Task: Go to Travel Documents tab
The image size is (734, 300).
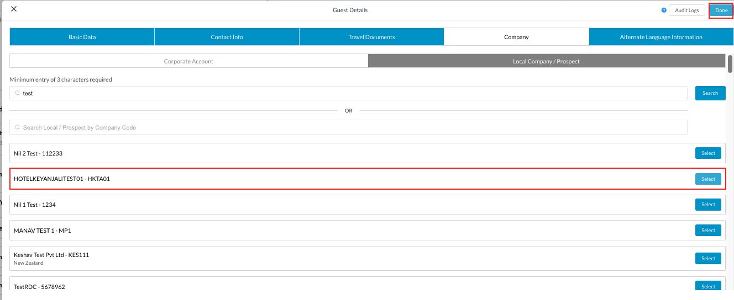Action: tap(371, 37)
